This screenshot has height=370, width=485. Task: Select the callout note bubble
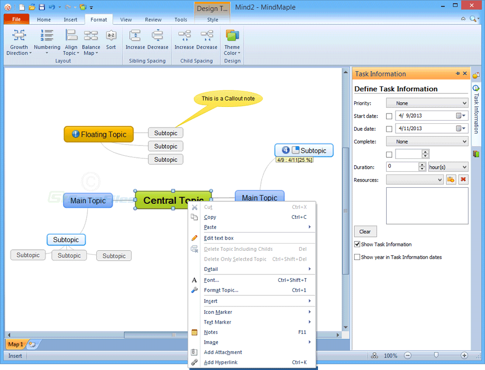pyautogui.click(x=228, y=99)
